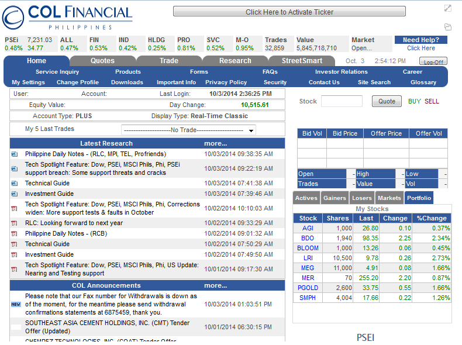Image resolution: width=462 pixels, height=345 pixels.
Task: Open RLC: Looking forward to next year
Action: 74,223
